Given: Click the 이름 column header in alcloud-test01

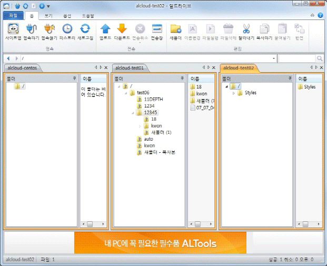Looking at the screenshot, I should pyautogui.click(x=201, y=78).
